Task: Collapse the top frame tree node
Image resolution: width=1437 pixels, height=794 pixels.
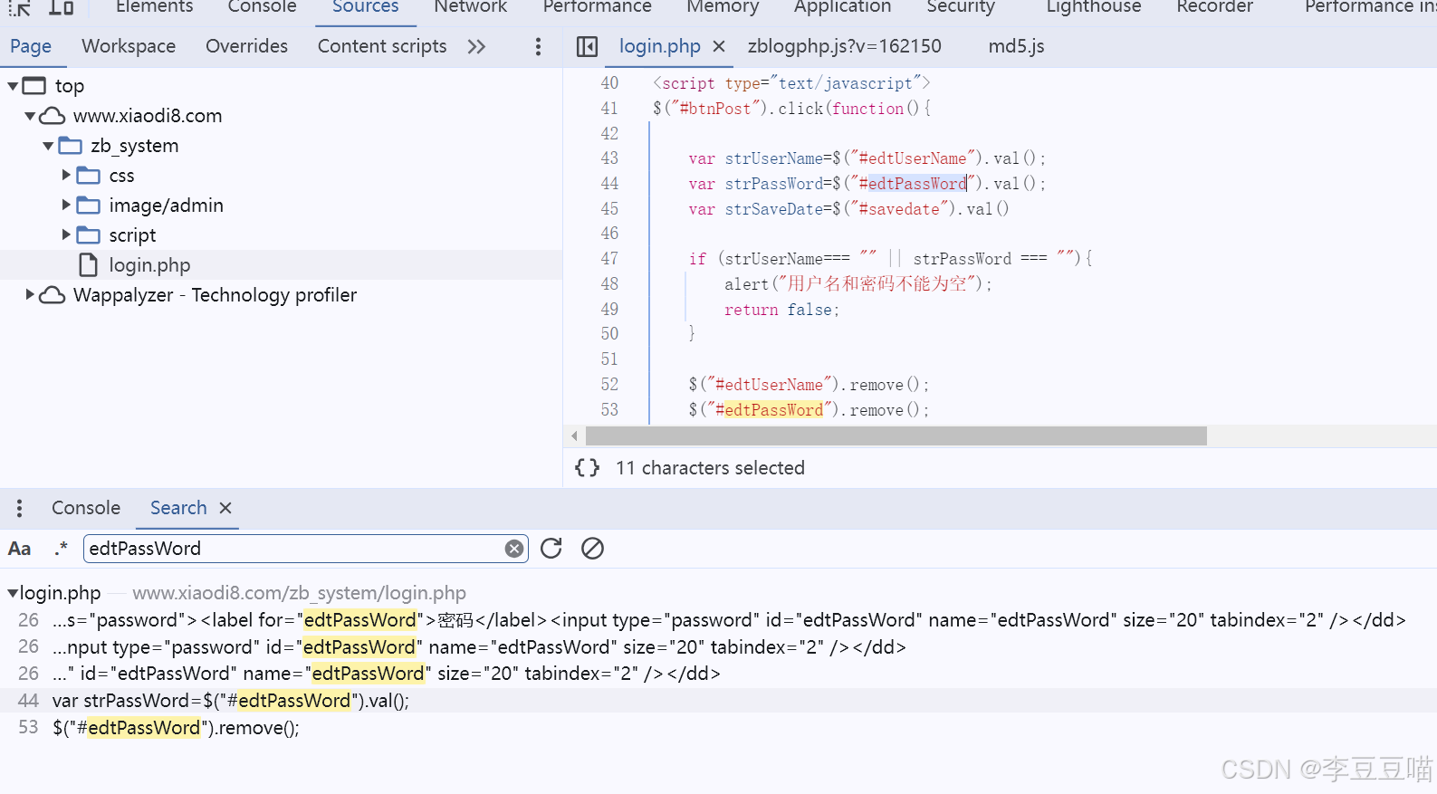Action: [13, 86]
